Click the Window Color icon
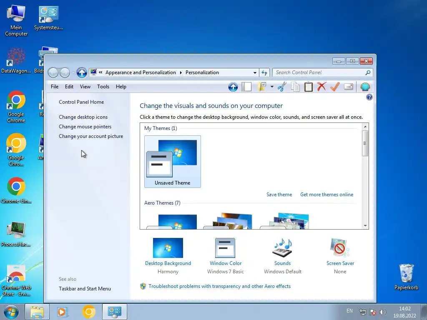This screenshot has height=320, width=427. [x=225, y=248]
